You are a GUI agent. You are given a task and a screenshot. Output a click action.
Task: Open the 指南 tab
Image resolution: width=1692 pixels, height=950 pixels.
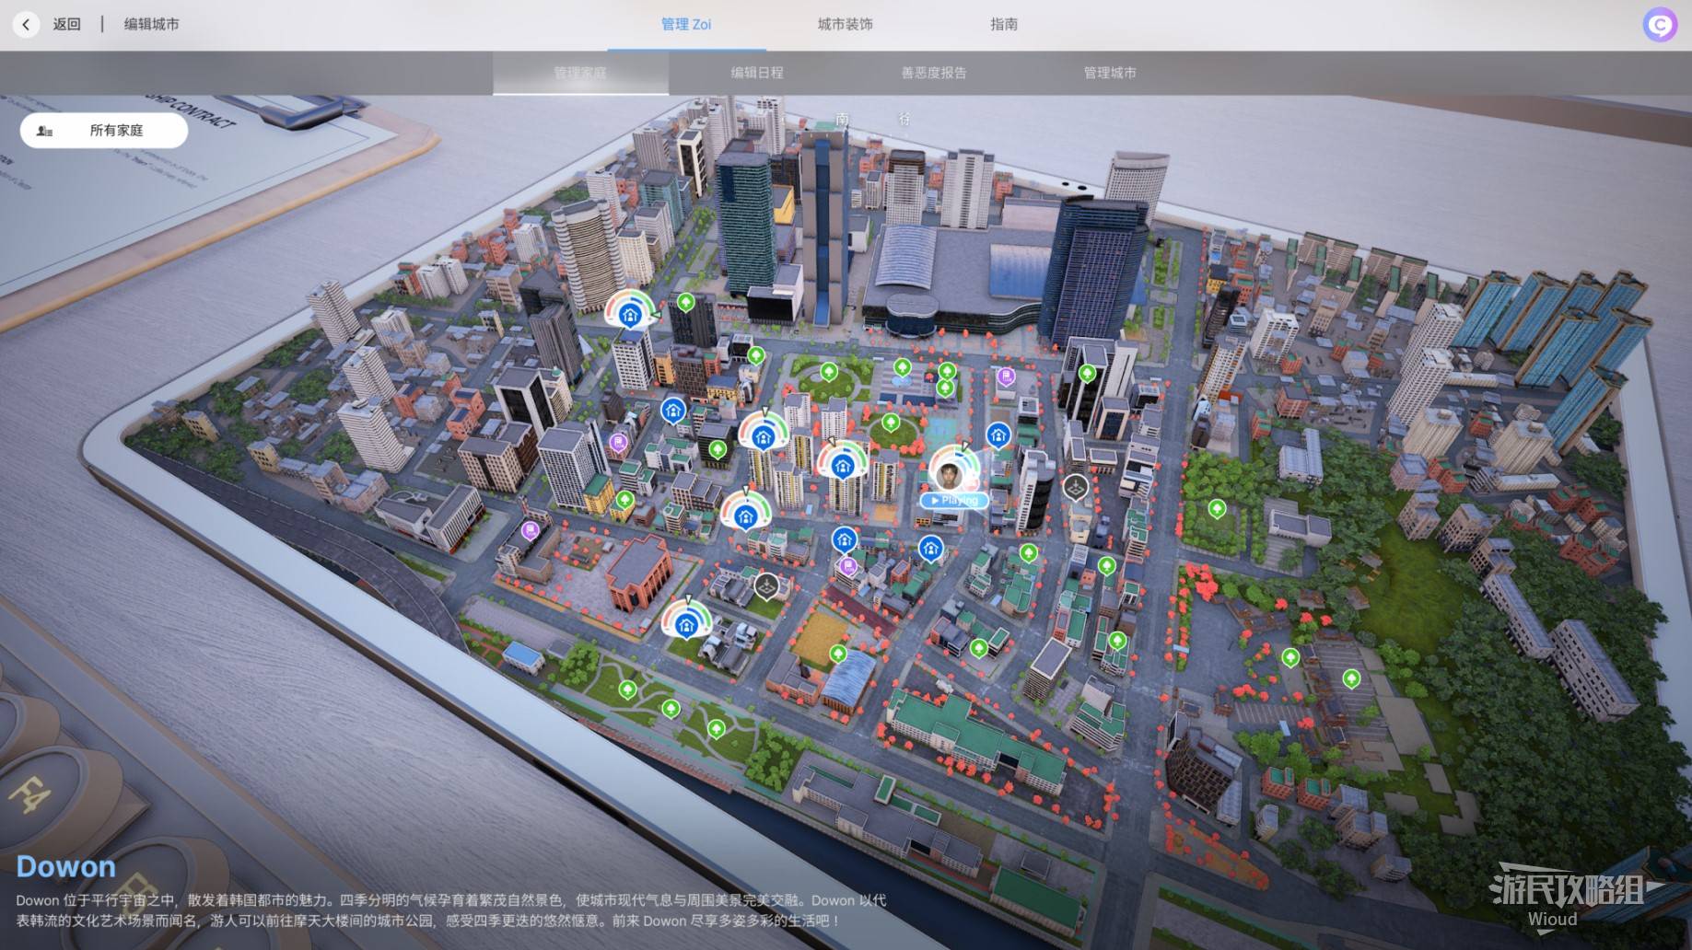1004,25
